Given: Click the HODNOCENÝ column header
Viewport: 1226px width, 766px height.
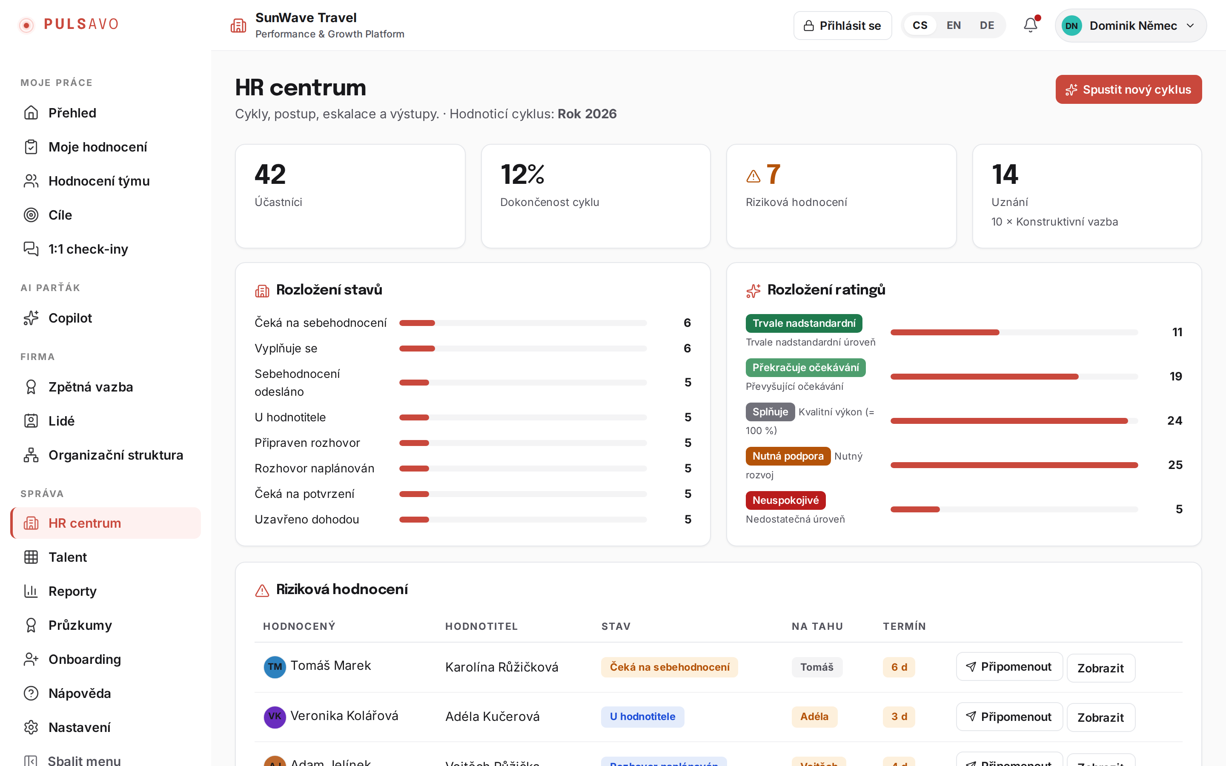Looking at the screenshot, I should coord(299,626).
